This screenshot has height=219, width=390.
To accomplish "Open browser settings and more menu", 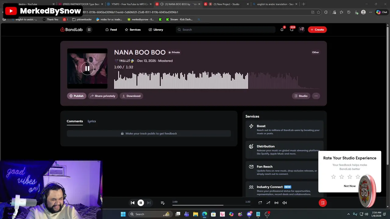I will (x=370, y=12).
